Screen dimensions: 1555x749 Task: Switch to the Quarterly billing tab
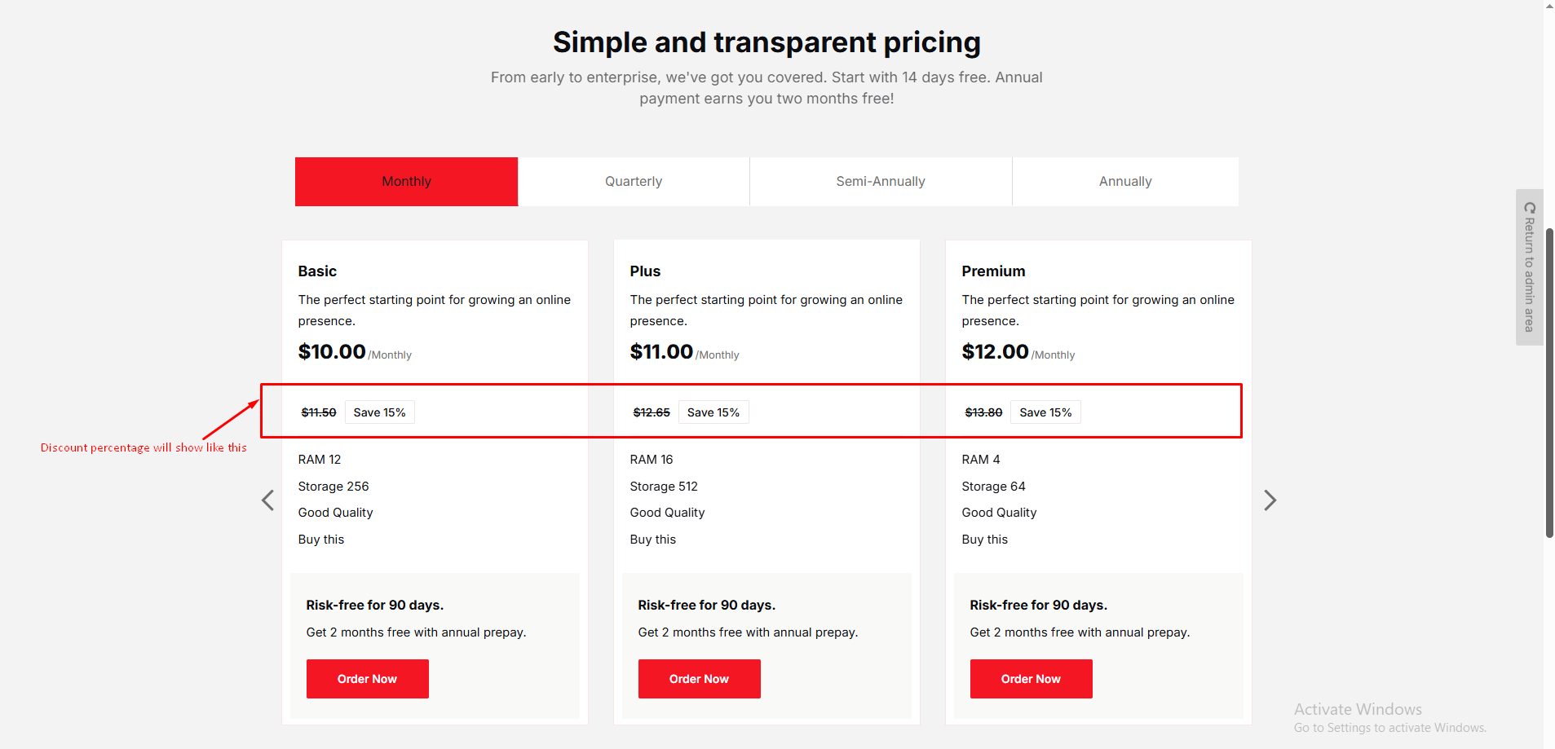click(634, 182)
